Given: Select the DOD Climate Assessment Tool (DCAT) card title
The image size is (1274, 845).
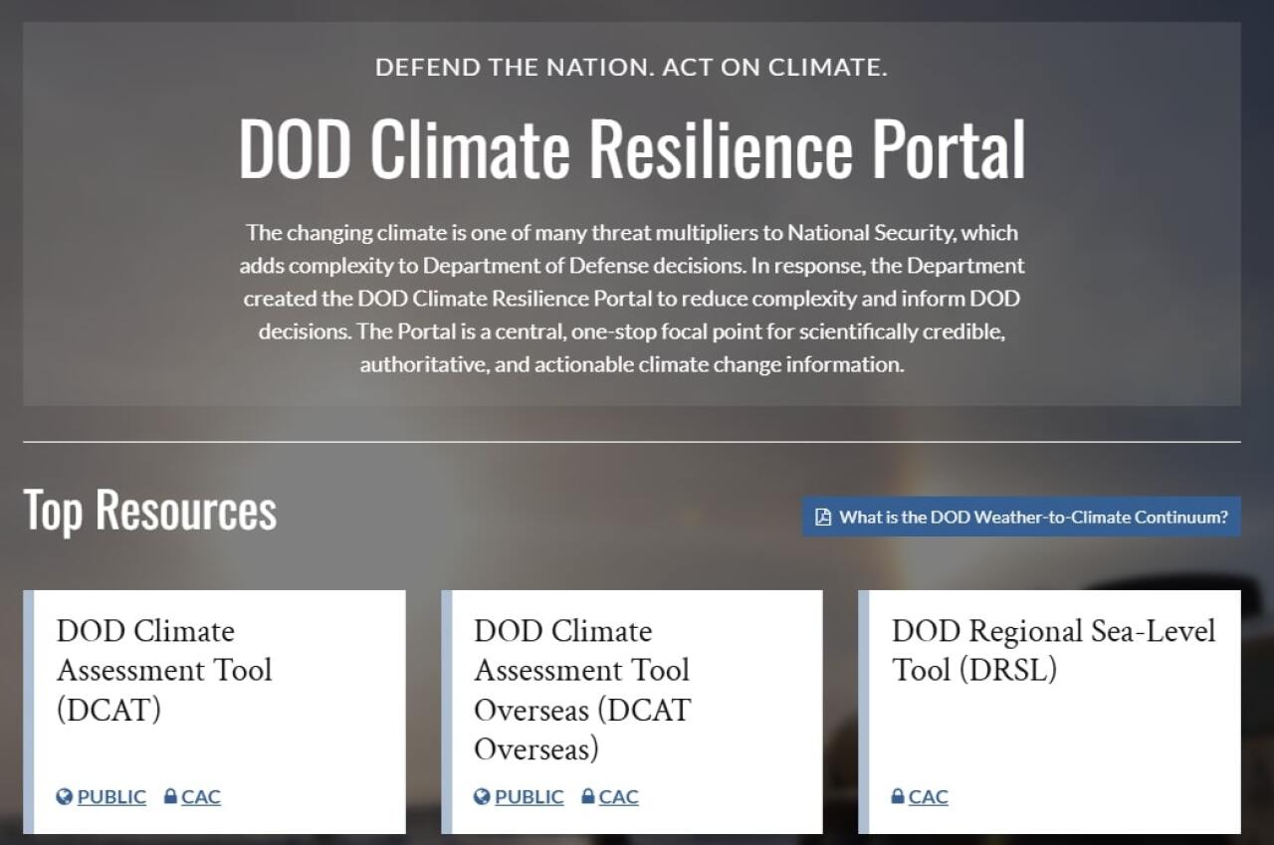Looking at the screenshot, I should pos(164,670).
